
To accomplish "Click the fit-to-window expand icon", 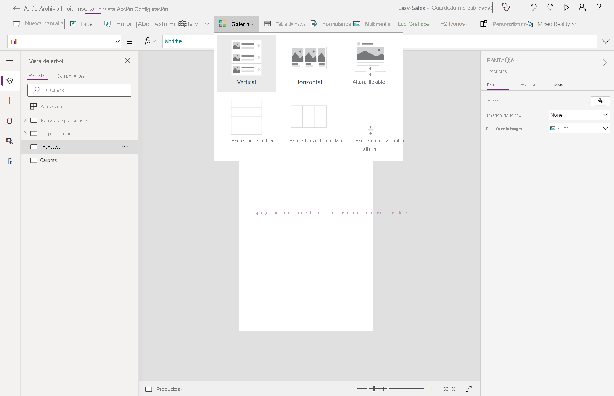I will (x=468, y=389).
